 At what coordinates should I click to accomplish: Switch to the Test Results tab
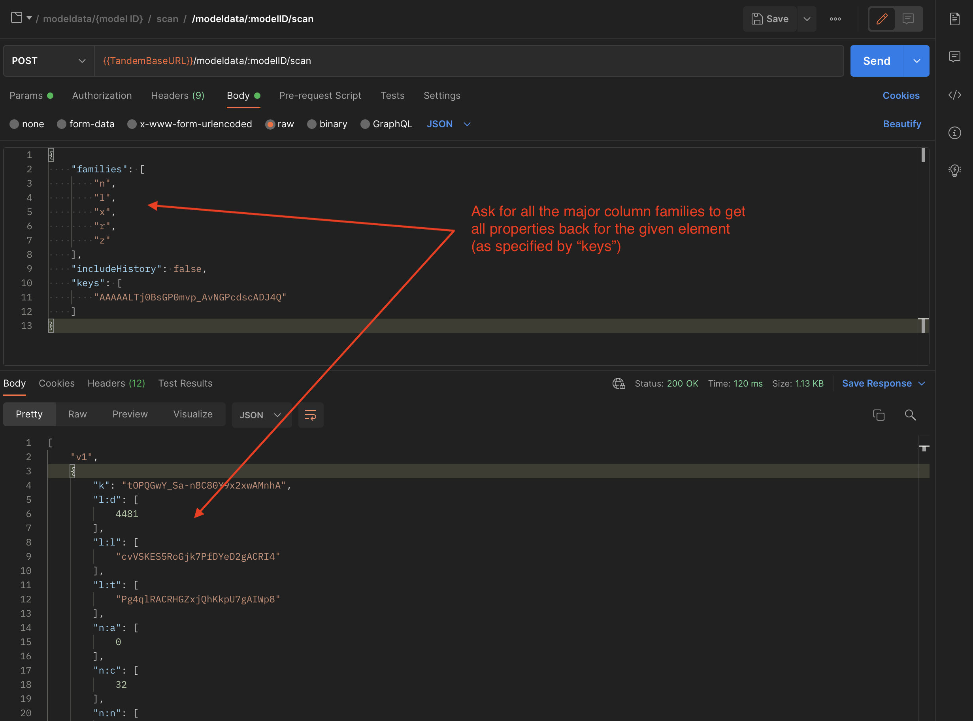[185, 383]
